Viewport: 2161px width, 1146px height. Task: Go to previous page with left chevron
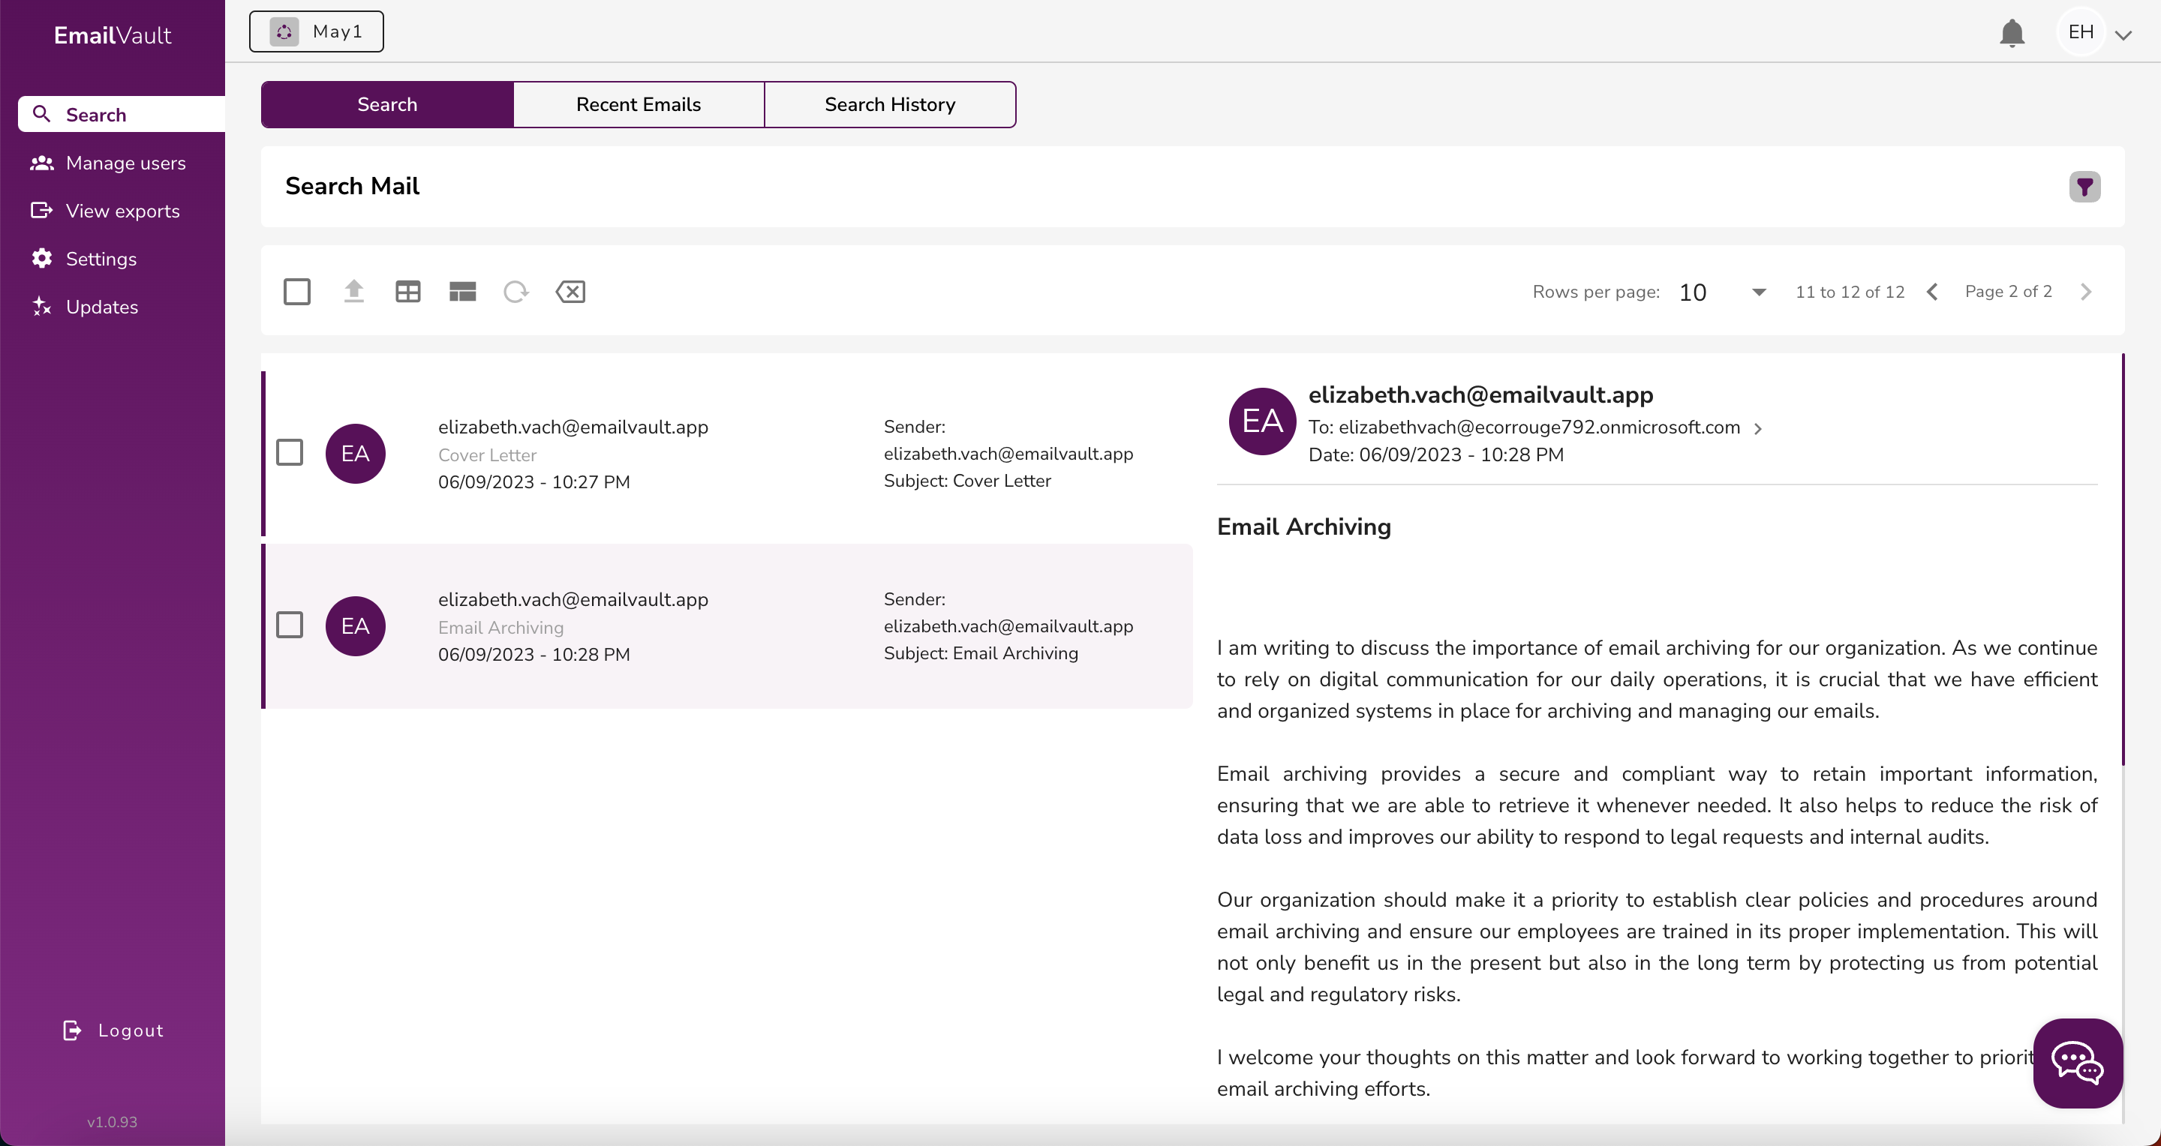pyautogui.click(x=1932, y=291)
